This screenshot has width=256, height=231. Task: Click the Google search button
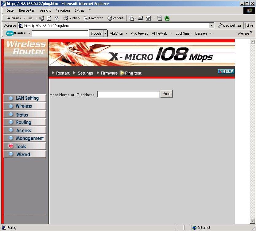point(96,33)
